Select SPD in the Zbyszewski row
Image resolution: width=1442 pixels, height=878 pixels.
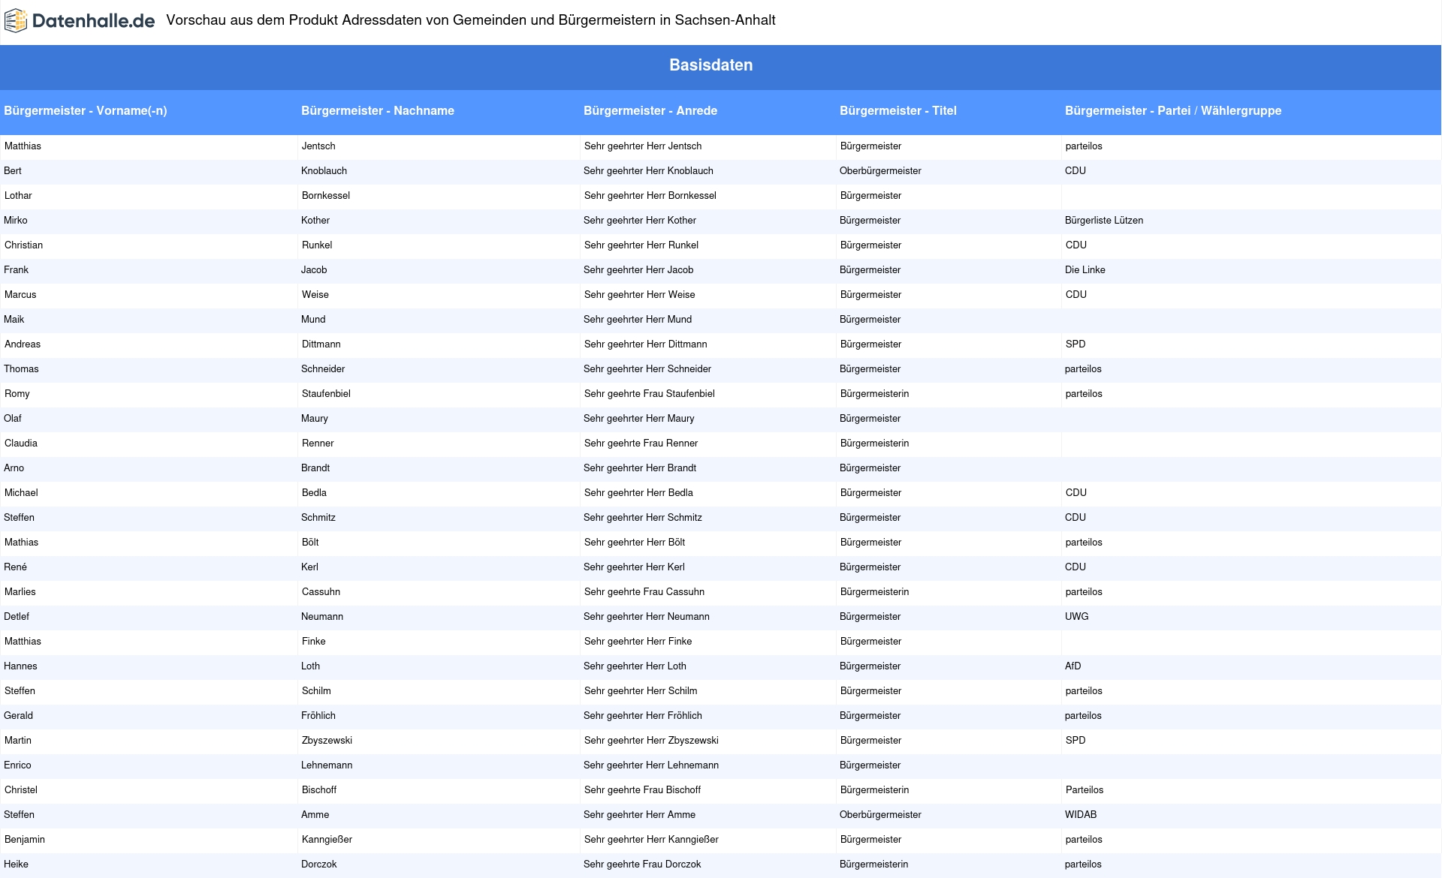[1075, 740]
